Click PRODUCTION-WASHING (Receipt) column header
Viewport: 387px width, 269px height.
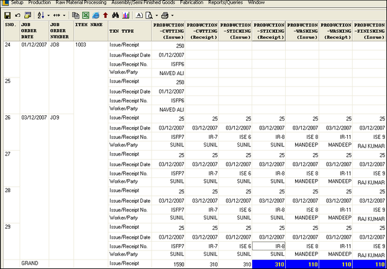(x=335, y=31)
